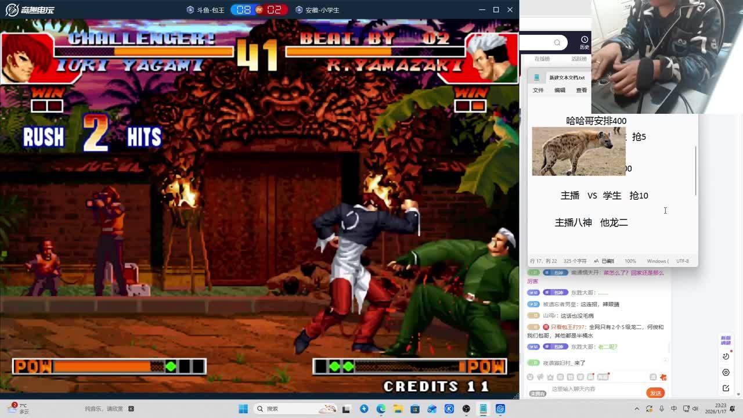
Task: Click the Notepad vertical scrollbar
Action: tap(695, 171)
